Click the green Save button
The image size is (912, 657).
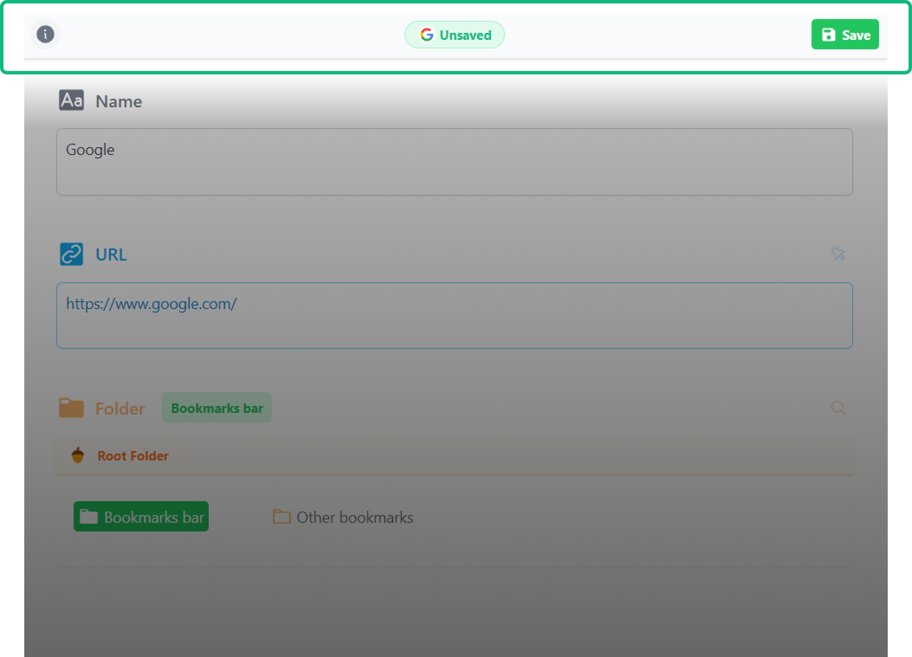coord(845,34)
